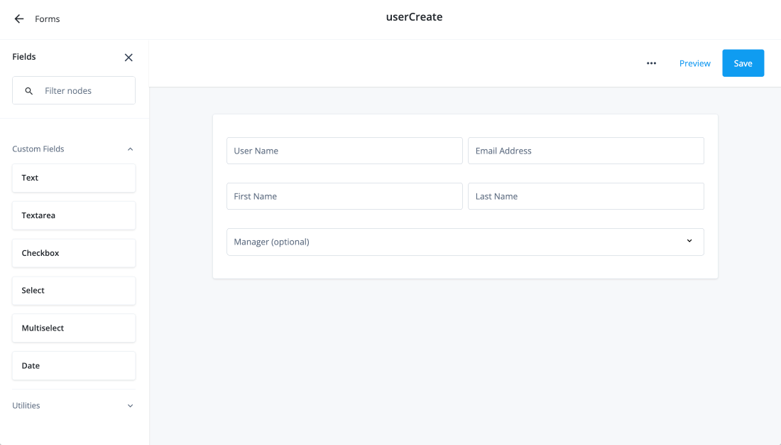Go back to the Forms list
Screen dimensions: 781x445
18,18
